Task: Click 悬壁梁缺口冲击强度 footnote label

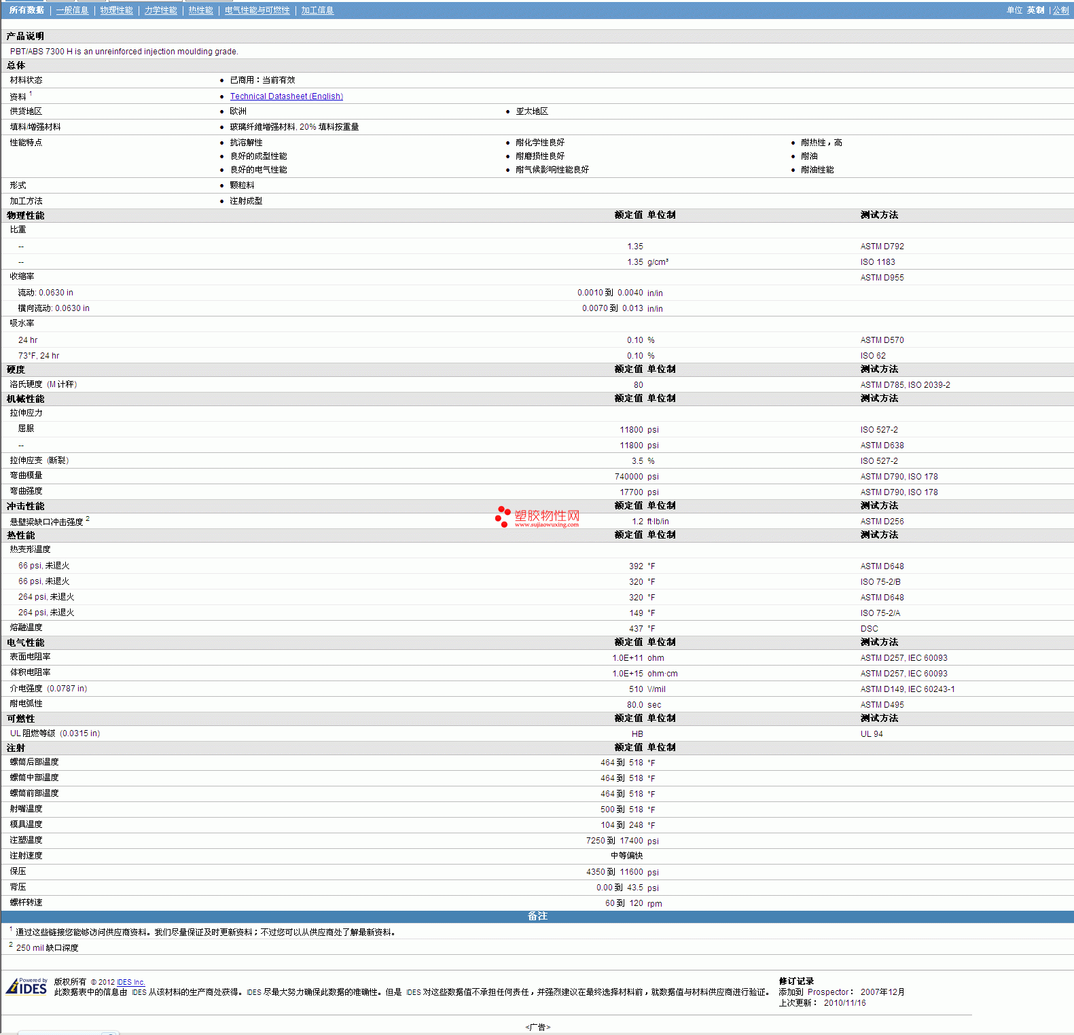Action: pos(50,521)
